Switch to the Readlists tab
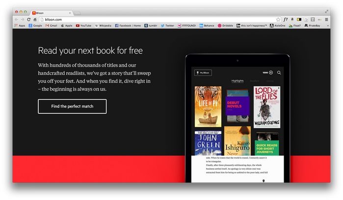The height and width of the screenshot is (200, 343). pos(254,81)
